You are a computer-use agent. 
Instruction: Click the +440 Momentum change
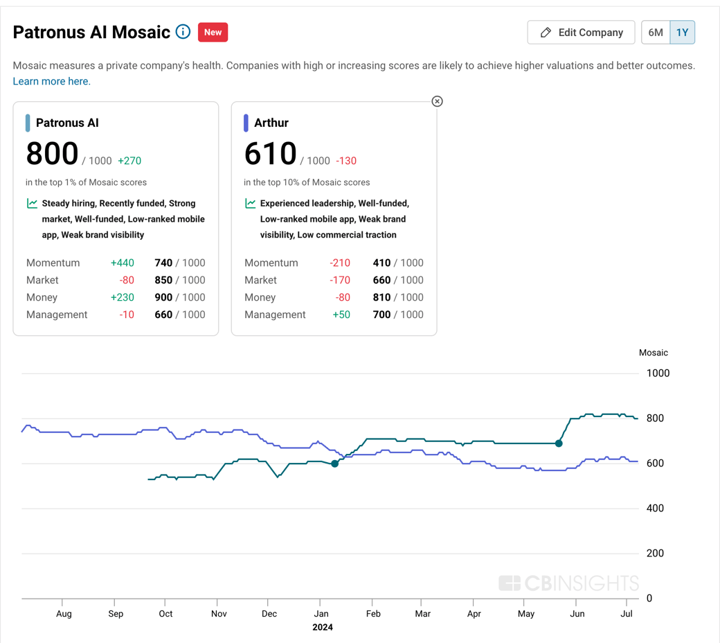122,263
